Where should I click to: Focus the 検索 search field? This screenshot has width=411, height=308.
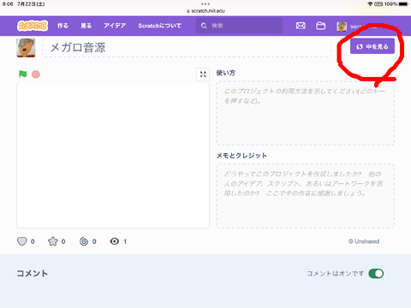[x=239, y=26]
